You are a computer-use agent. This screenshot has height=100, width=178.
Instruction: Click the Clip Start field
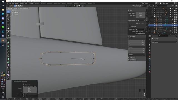tap(140, 15)
